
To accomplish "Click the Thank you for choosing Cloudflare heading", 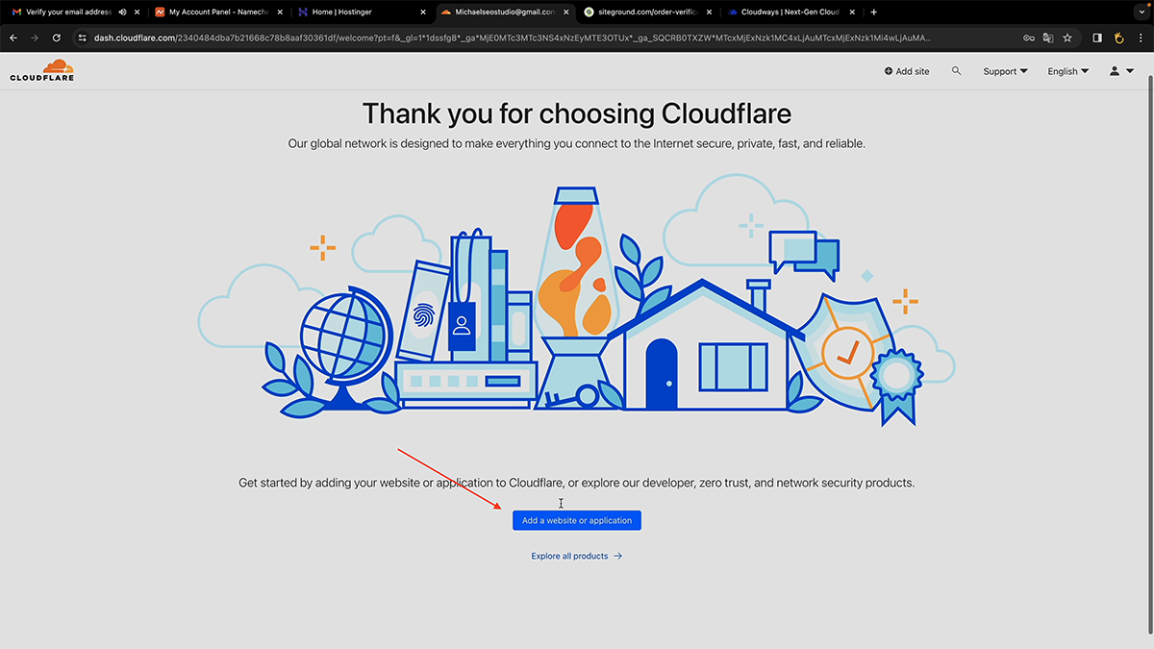I will 577,113.
